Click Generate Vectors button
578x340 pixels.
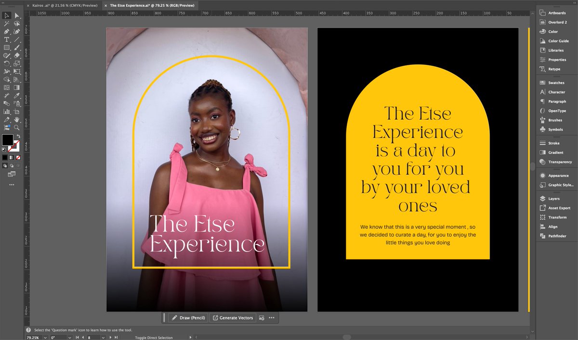point(233,318)
